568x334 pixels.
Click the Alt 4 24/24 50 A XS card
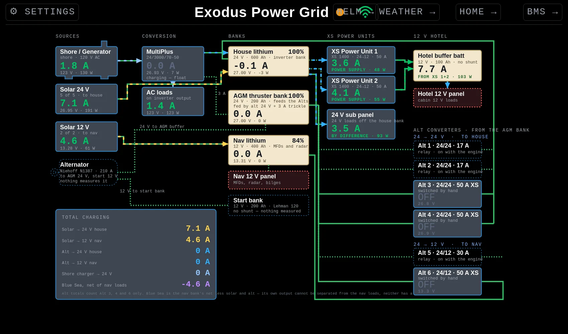point(447,223)
